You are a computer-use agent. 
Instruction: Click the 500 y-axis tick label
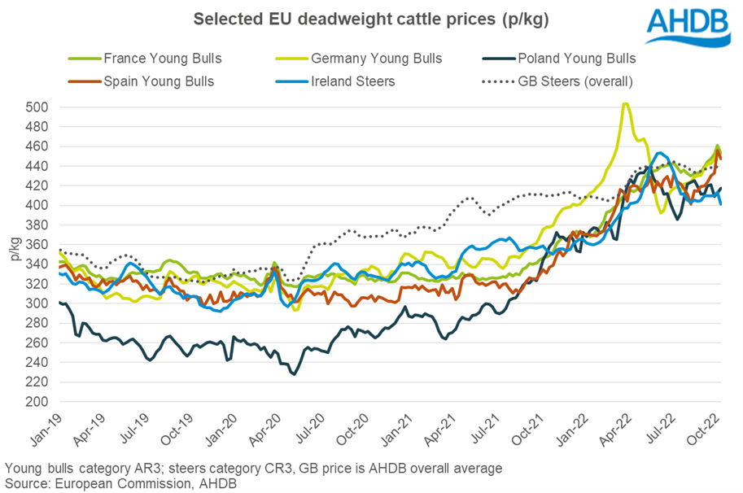[39, 107]
